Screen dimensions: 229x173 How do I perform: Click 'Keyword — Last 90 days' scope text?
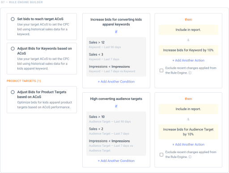click(x=105, y=47)
